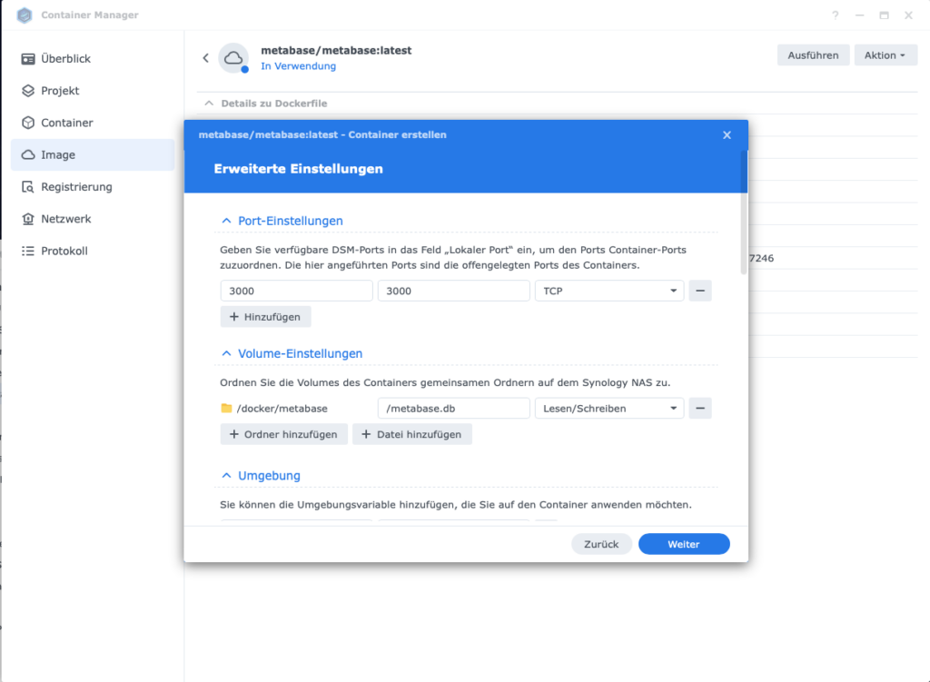The width and height of the screenshot is (930, 682).
Task: Click the /metabase.db mount path field
Action: (x=453, y=409)
